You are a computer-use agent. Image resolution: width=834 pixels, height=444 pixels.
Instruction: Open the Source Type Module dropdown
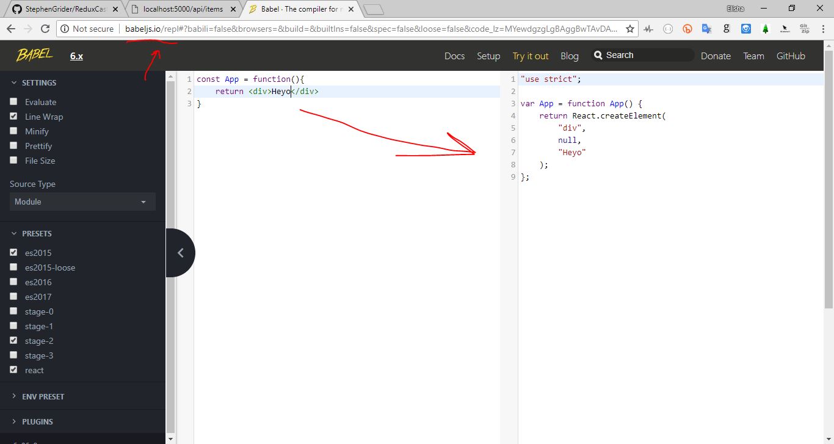82,202
